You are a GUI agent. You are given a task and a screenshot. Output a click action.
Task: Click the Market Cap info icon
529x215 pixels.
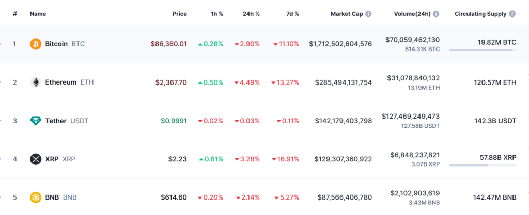[x=368, y=14]
